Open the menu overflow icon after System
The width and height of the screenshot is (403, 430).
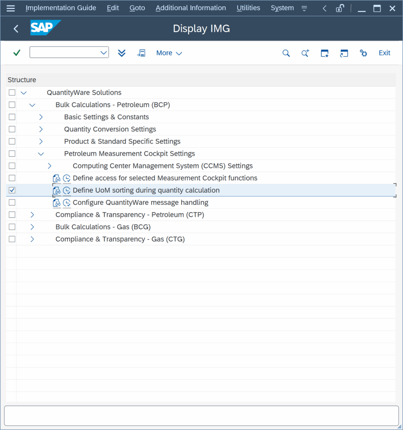(304, 8)
